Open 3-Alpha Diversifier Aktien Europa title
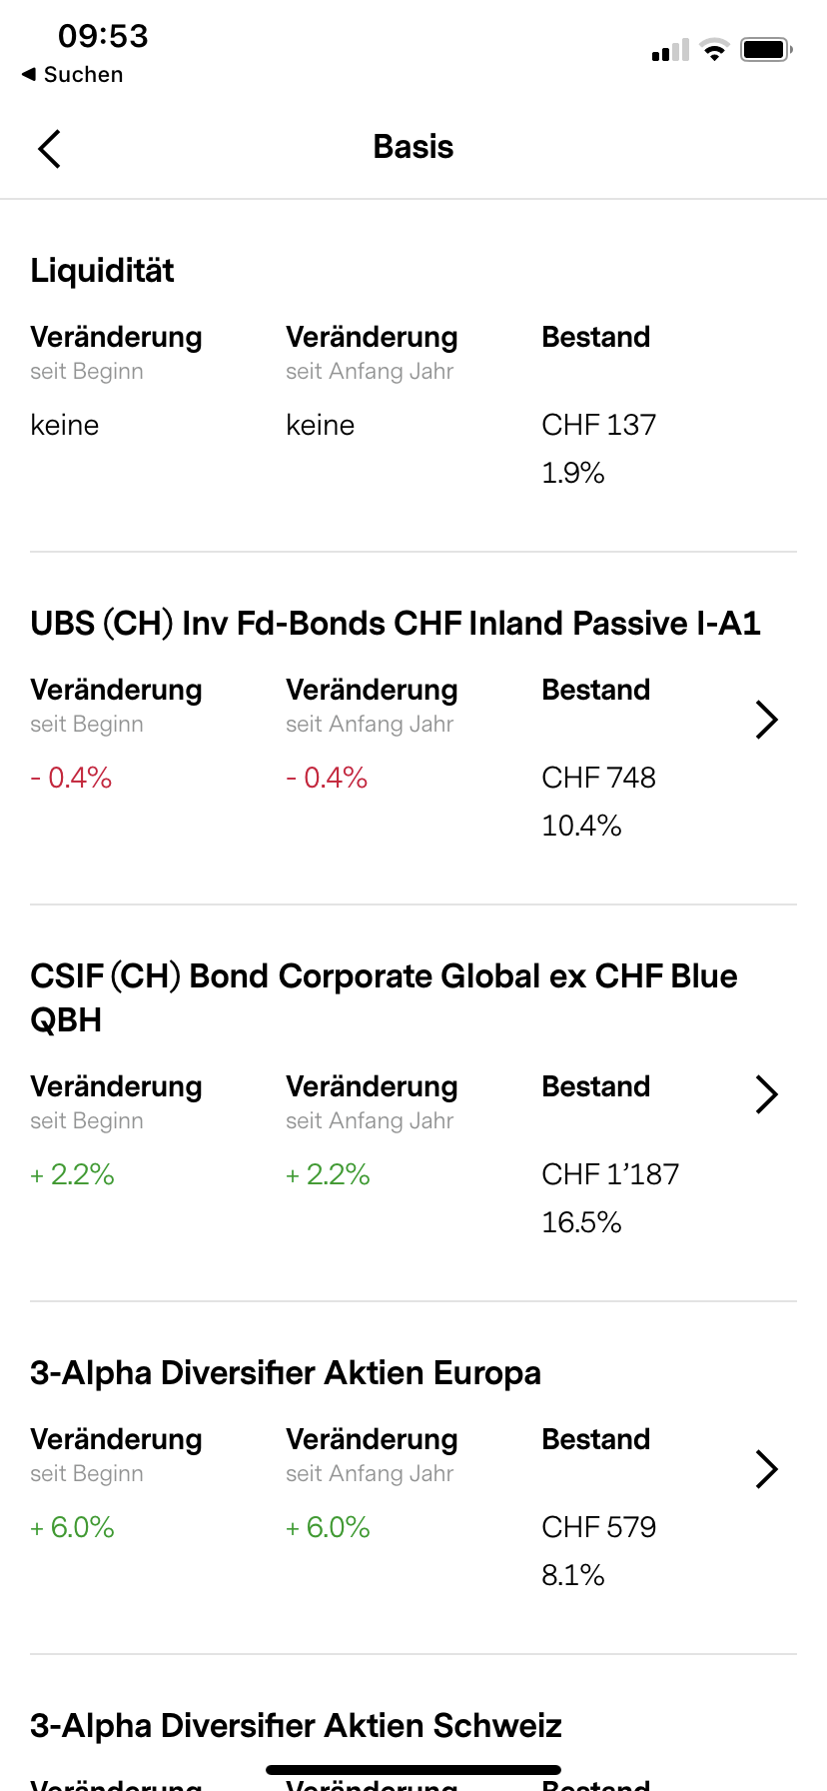Screen dimensions: 827x1791 coord(286,1373)
